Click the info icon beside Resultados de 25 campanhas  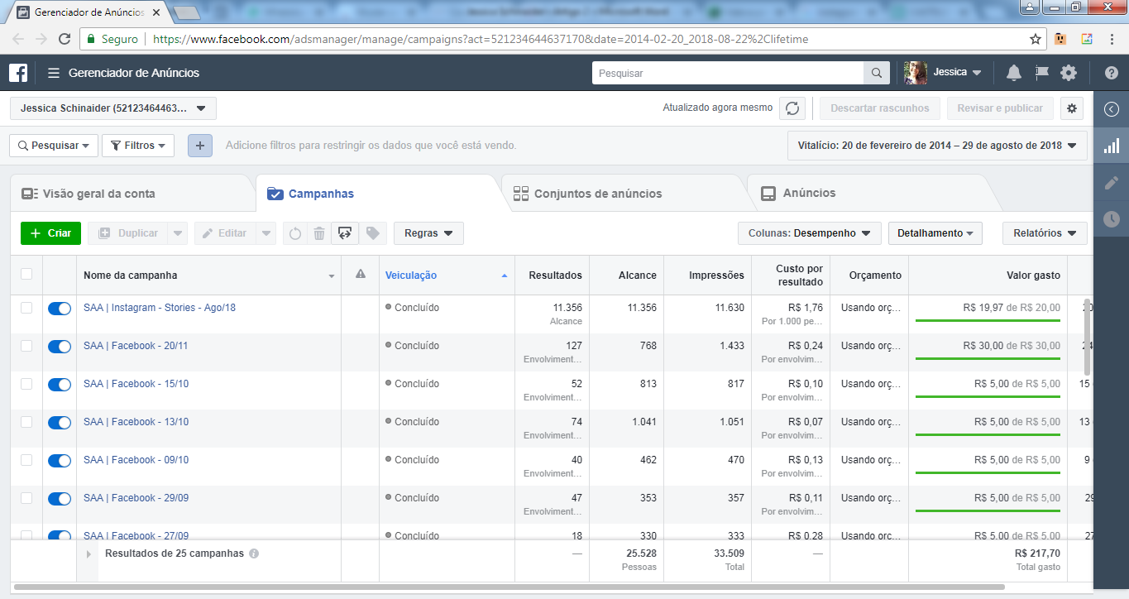(x=254, y=553)
